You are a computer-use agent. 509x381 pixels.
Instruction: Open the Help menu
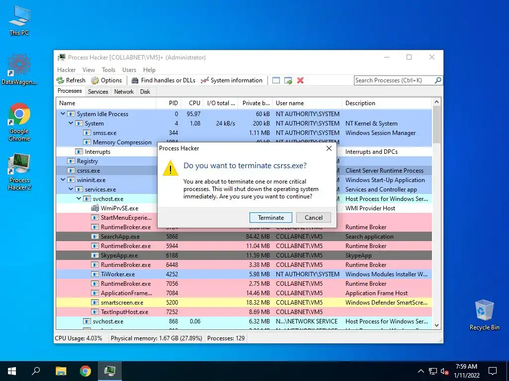[149, 69]
